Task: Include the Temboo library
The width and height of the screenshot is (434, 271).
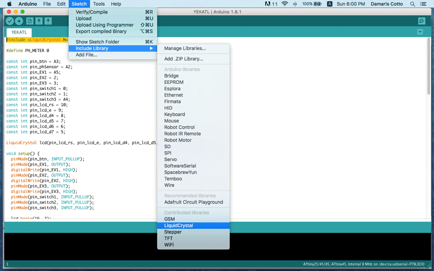Action: [193, 179]
